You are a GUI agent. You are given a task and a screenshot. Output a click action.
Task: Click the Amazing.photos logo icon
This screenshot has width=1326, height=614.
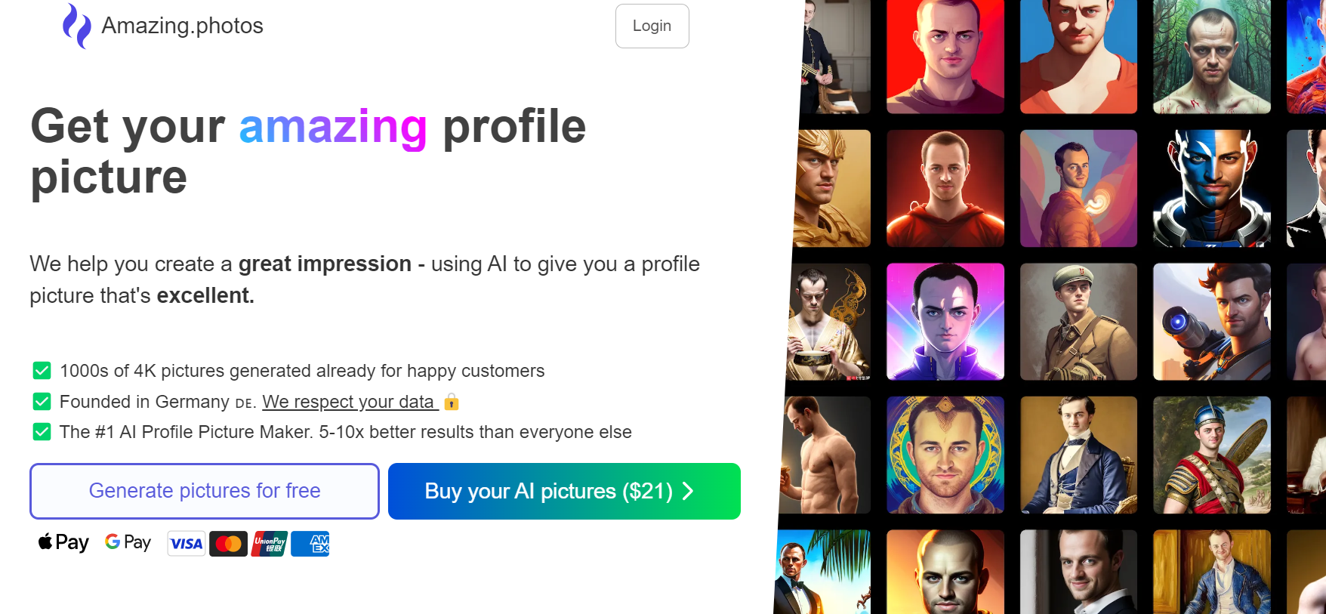coord(76,26)
